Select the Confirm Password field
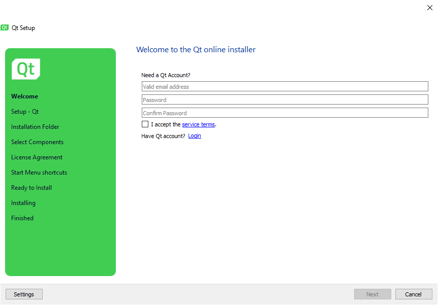This screenshot has height=305, width=438. click(x=285, y=113)
